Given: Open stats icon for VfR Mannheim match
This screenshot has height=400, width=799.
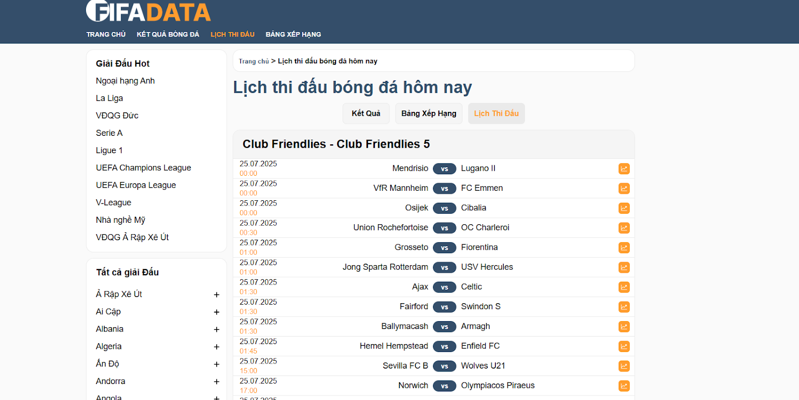Looking at the screenshot, I should [x=624, y=188].
